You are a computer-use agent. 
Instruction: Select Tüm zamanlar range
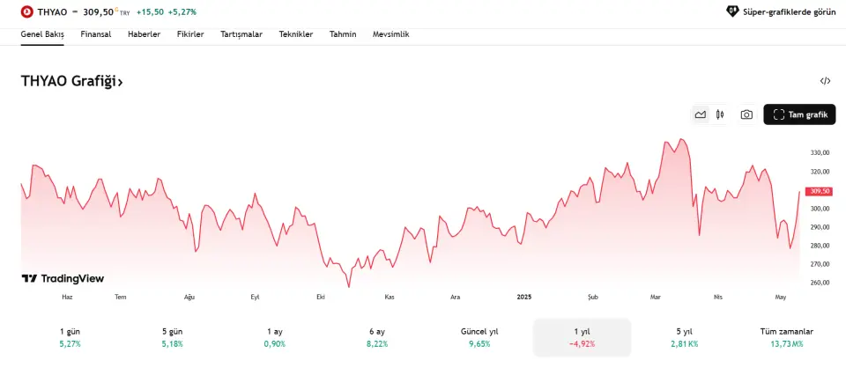[x=787, y=337]
